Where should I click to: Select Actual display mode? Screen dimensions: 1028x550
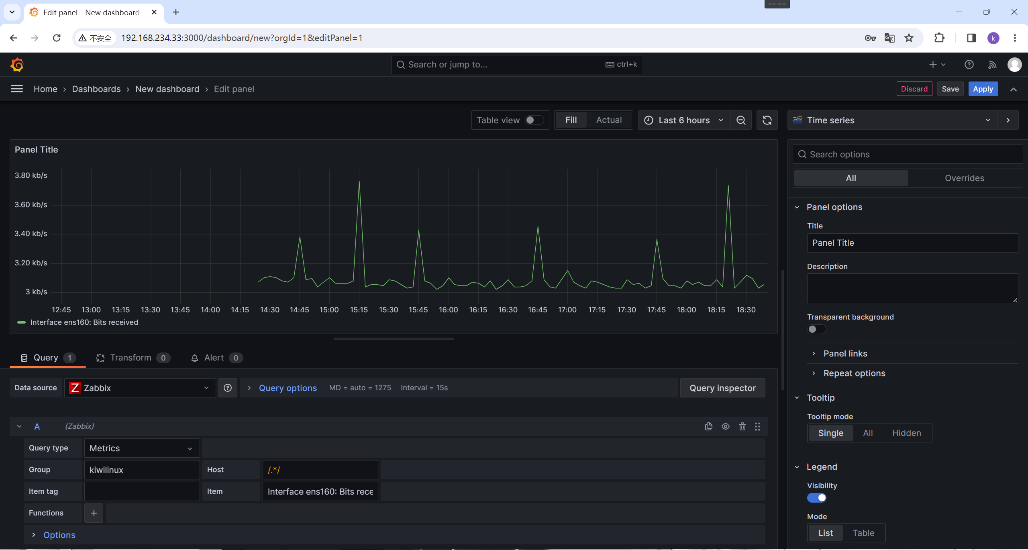point(609,120)
